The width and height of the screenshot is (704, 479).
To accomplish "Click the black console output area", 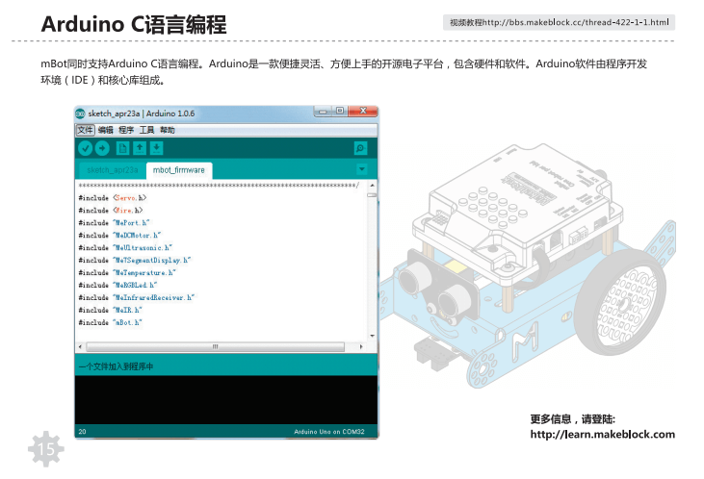I will coord(226,400).
